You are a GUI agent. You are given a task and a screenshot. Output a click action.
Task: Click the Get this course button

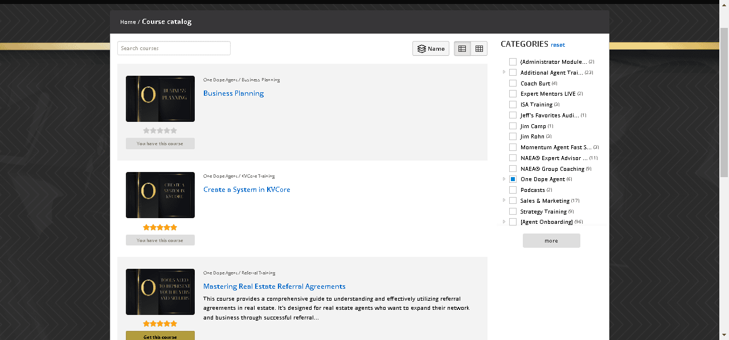coord(160,336)
